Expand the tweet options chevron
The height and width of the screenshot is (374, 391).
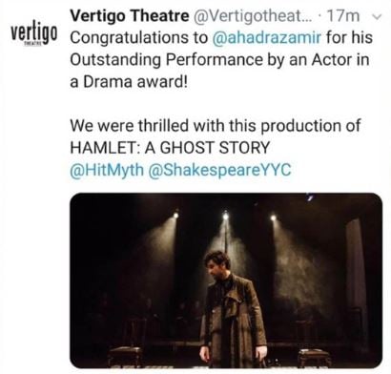point(377,16)
